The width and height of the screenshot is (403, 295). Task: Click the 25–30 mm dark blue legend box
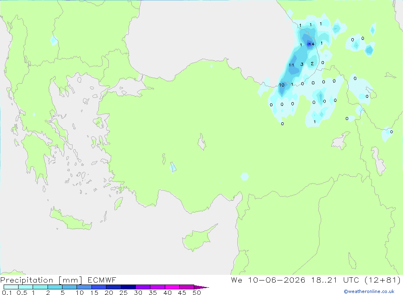[128, 287]
